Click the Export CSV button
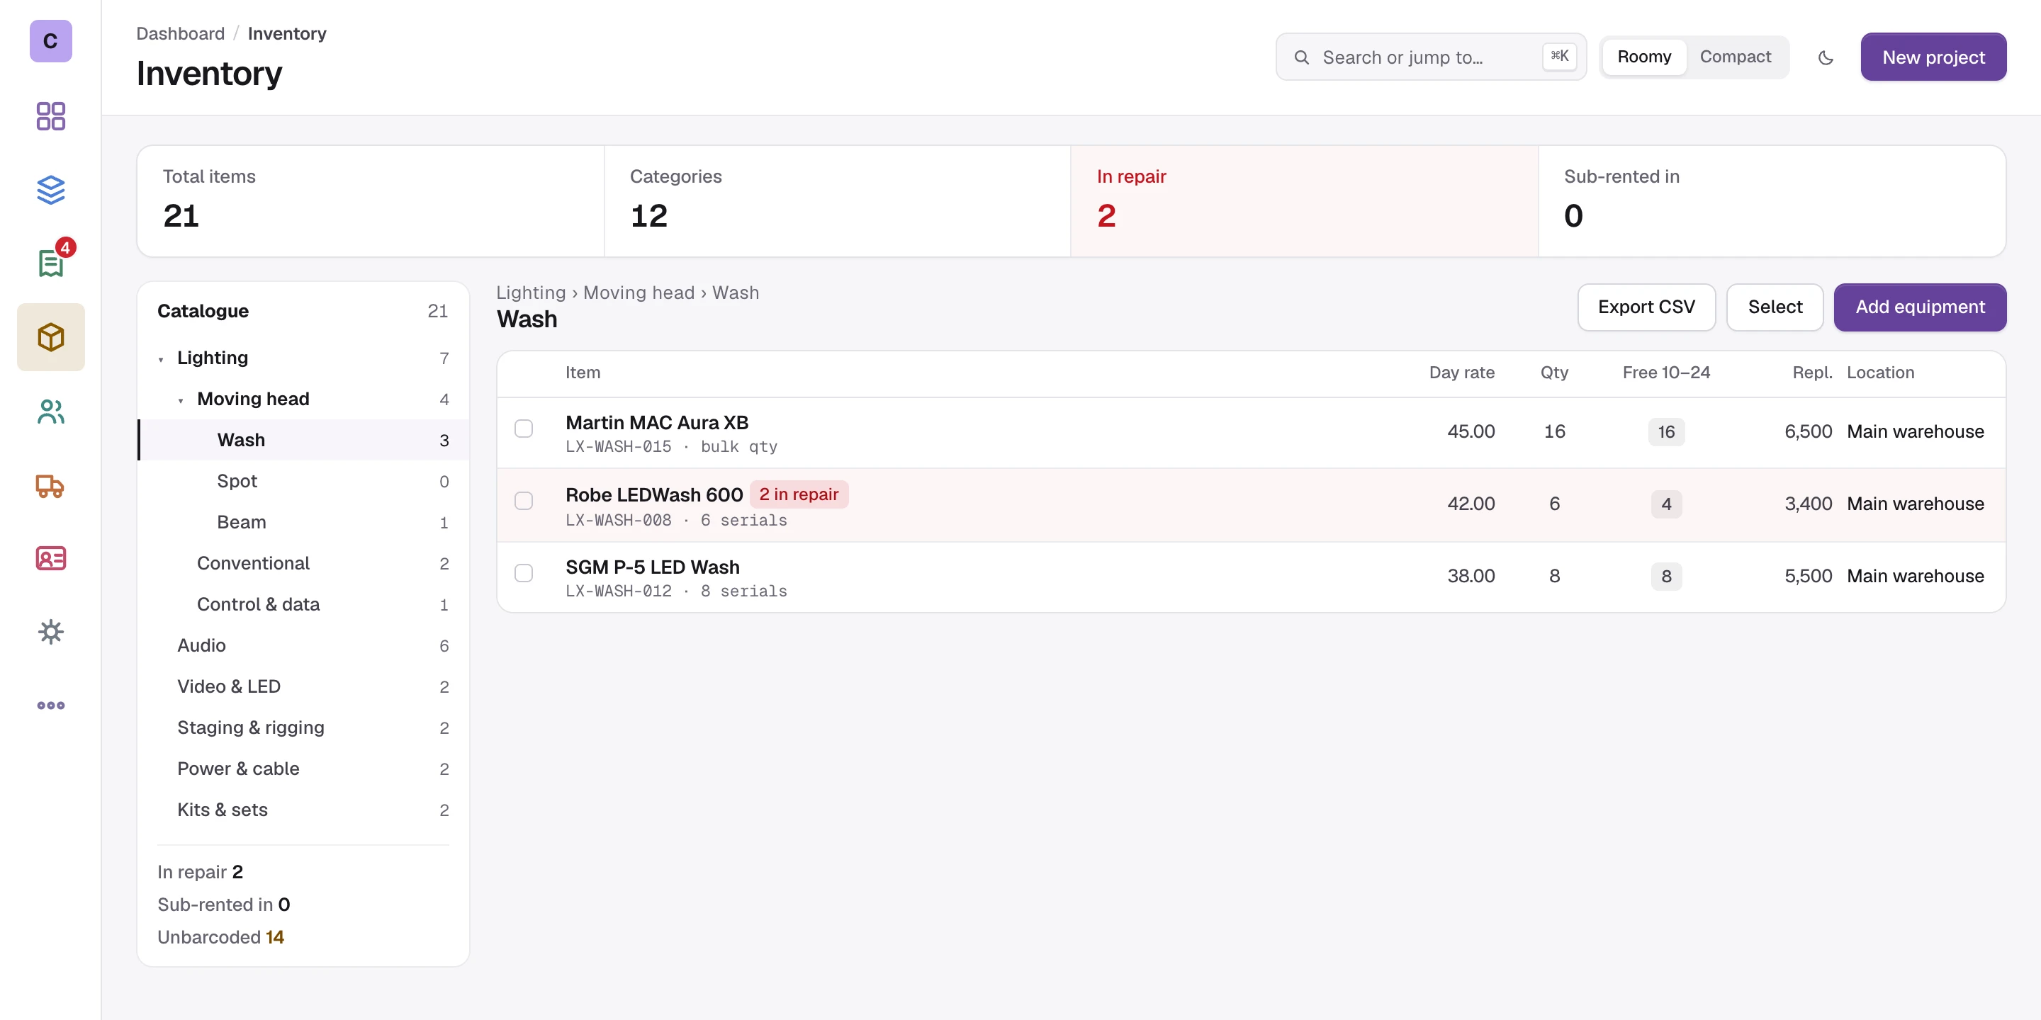 (1646, 307)
